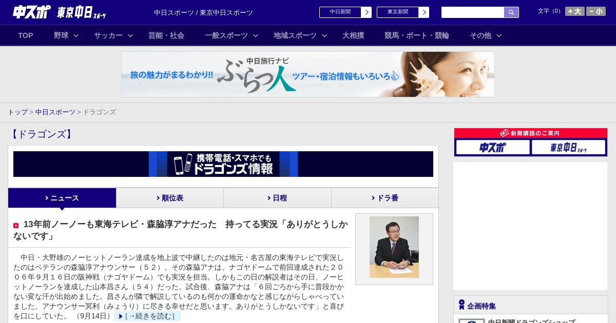Click トップ breadcrumb link
The height and width of the screenshot is (323, 616).
coord(17,112)
